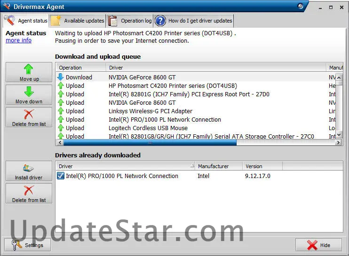Click the blue question mark help icon

pyautogui.click(x=160, y=21)
